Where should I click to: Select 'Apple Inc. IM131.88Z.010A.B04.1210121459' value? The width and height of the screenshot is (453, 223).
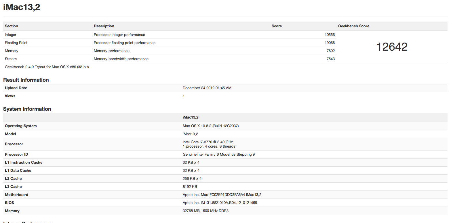220,203
